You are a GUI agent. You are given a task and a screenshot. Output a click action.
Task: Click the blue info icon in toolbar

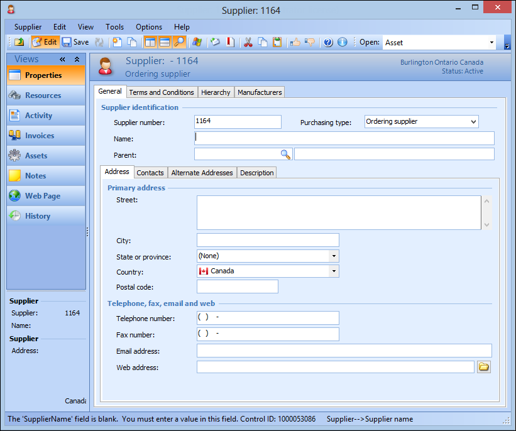click(342, 42)
